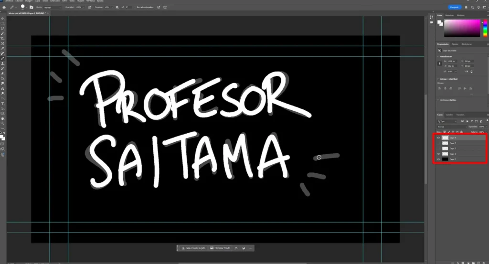Select the Zoom magnifier tool
Viewport: 489px width, 264px height.
point(2,123)
